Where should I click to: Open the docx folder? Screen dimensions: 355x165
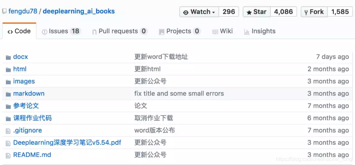(x=21, y=57)
